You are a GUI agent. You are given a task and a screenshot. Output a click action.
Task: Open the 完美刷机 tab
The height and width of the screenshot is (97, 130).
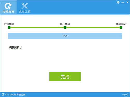(8, 7)
